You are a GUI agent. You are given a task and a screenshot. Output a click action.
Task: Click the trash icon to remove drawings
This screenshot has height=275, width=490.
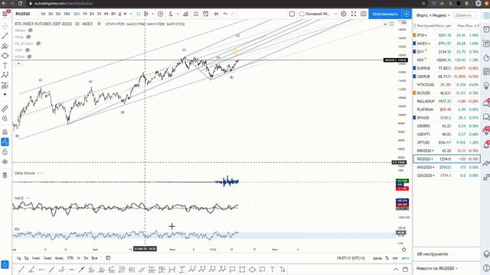coord(5,175)
